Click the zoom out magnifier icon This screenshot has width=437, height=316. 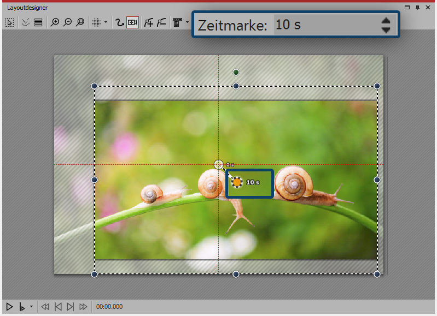(x=67, y=22)
